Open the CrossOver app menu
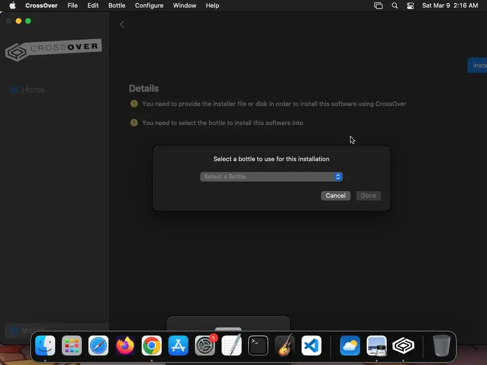The height and width of the screenshot is (365, 487). pos(41,5)
